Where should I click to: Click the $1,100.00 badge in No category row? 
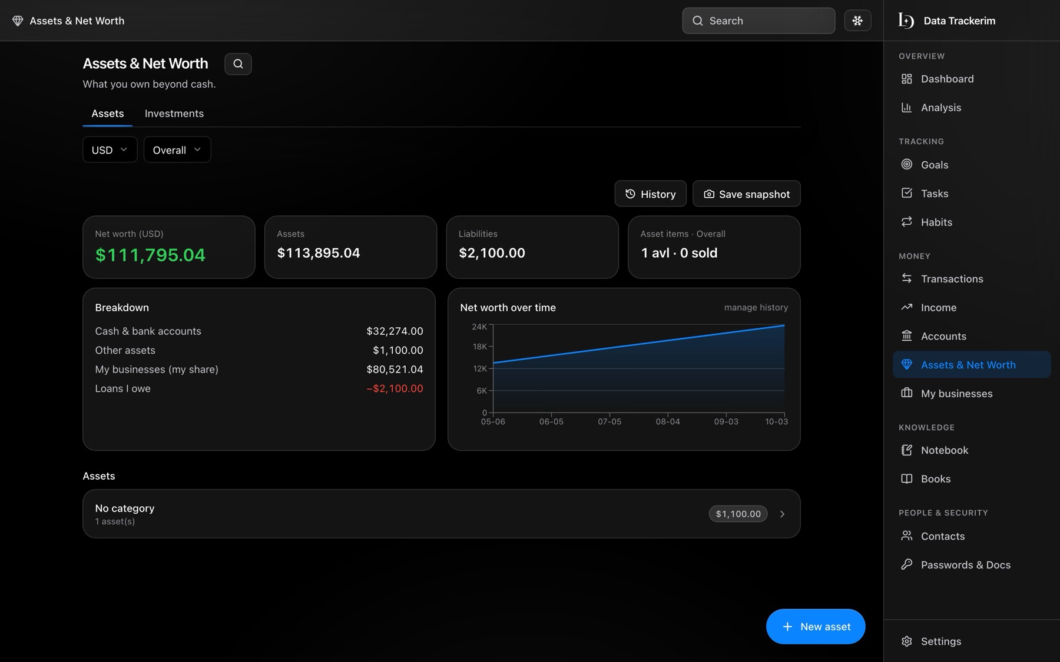click(738, 514)
